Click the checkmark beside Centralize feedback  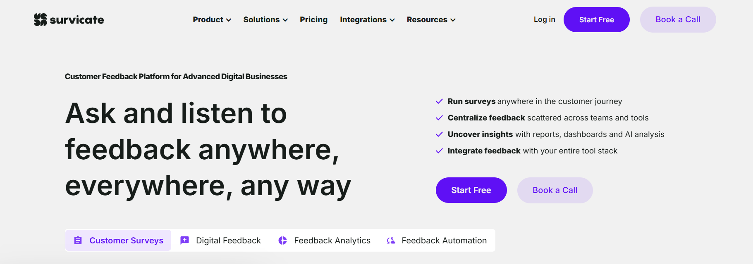440,118
